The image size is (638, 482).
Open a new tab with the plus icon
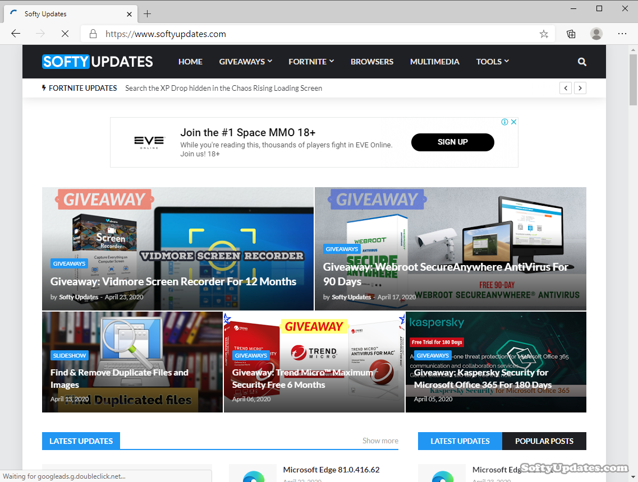point(147,14)
